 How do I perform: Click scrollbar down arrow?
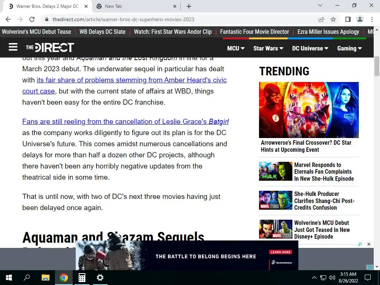coord(377,267)
